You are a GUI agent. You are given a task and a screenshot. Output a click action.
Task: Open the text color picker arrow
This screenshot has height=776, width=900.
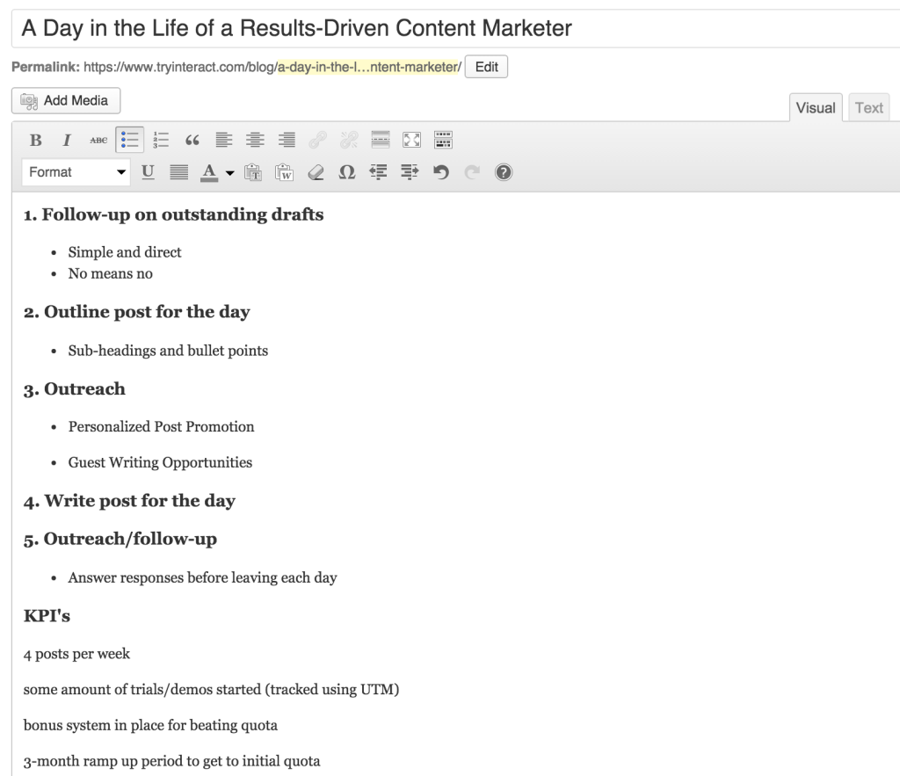point(229,173)
